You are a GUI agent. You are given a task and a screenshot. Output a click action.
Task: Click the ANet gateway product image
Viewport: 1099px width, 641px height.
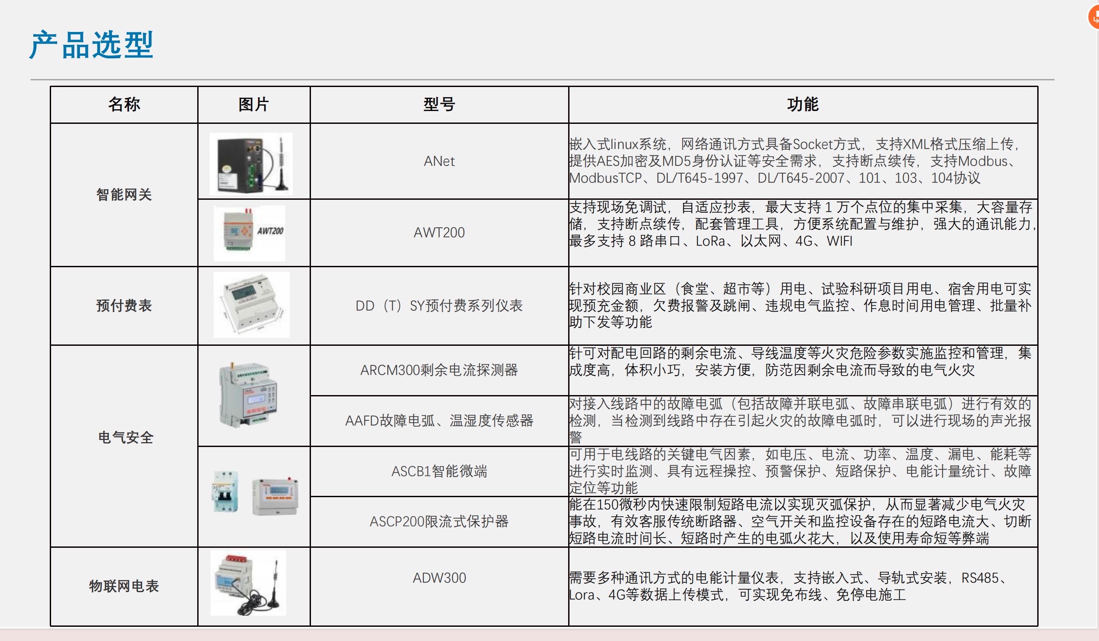pos(251,164)
